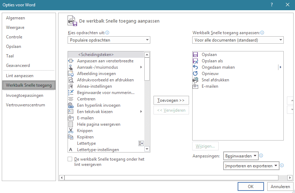Viewport: 295px width, 193px height.
Task: Select the <Scheidingsteken> list entry
Action: click(106, 55)
